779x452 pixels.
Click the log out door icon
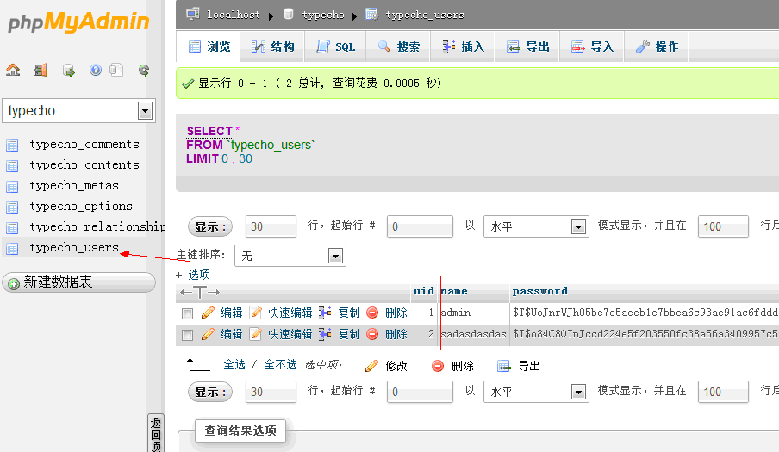click(x=41, y=71)
